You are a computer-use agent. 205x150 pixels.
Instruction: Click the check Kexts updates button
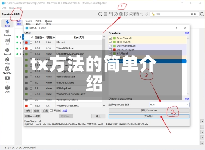32,116
